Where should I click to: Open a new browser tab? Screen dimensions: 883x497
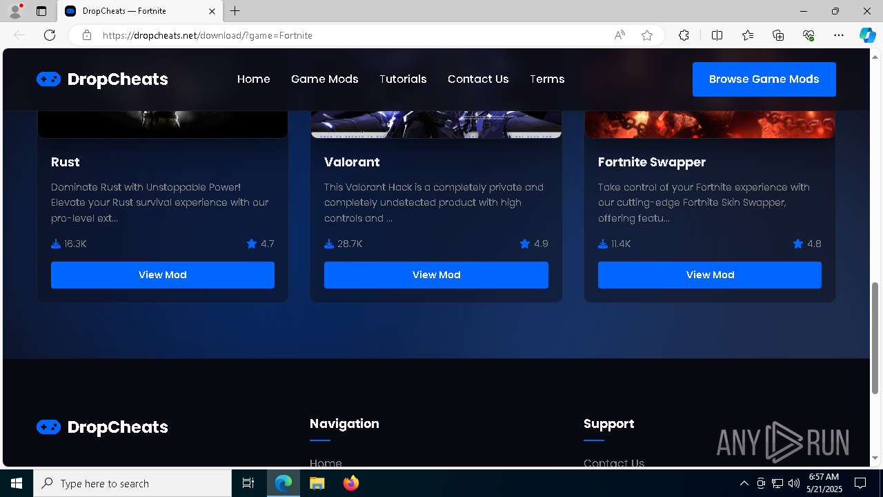(x=235, y=11)
